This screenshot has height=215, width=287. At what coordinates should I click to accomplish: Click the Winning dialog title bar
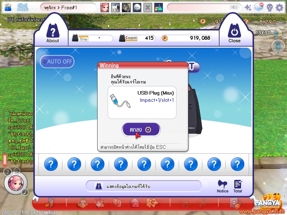tap(143, 65)
